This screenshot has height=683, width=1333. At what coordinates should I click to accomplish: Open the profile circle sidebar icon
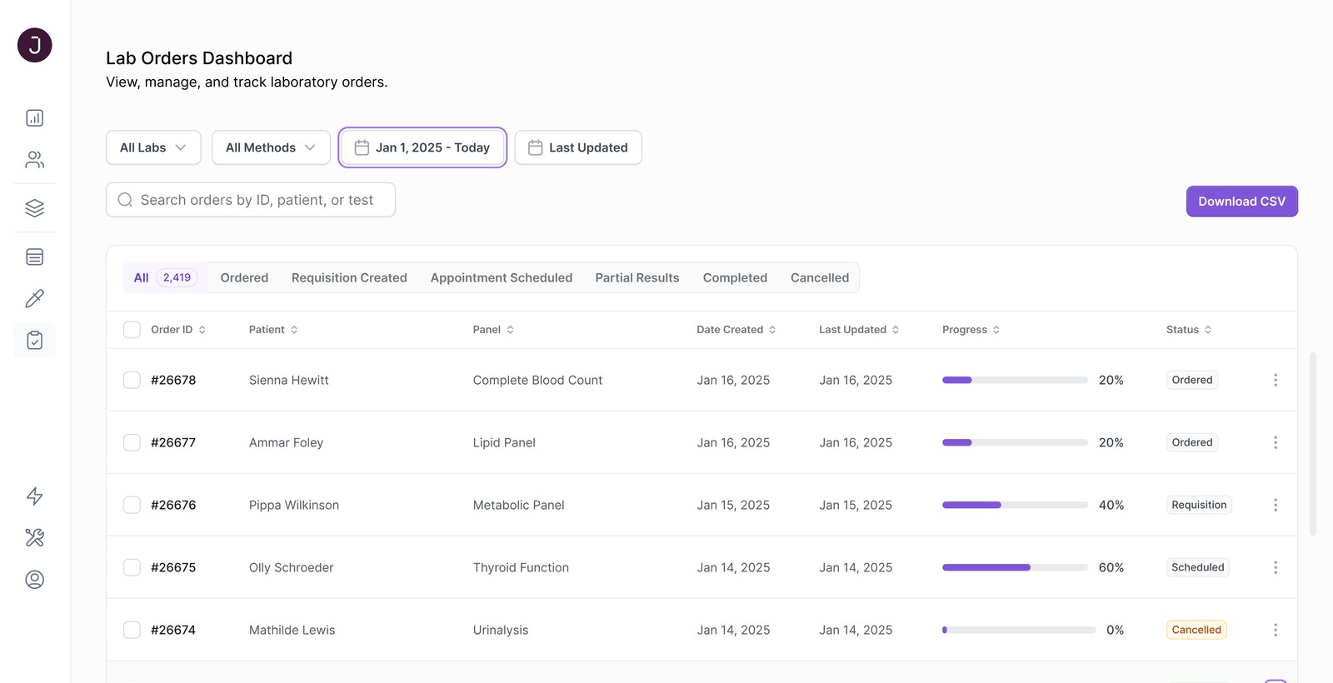click(35, 580)
